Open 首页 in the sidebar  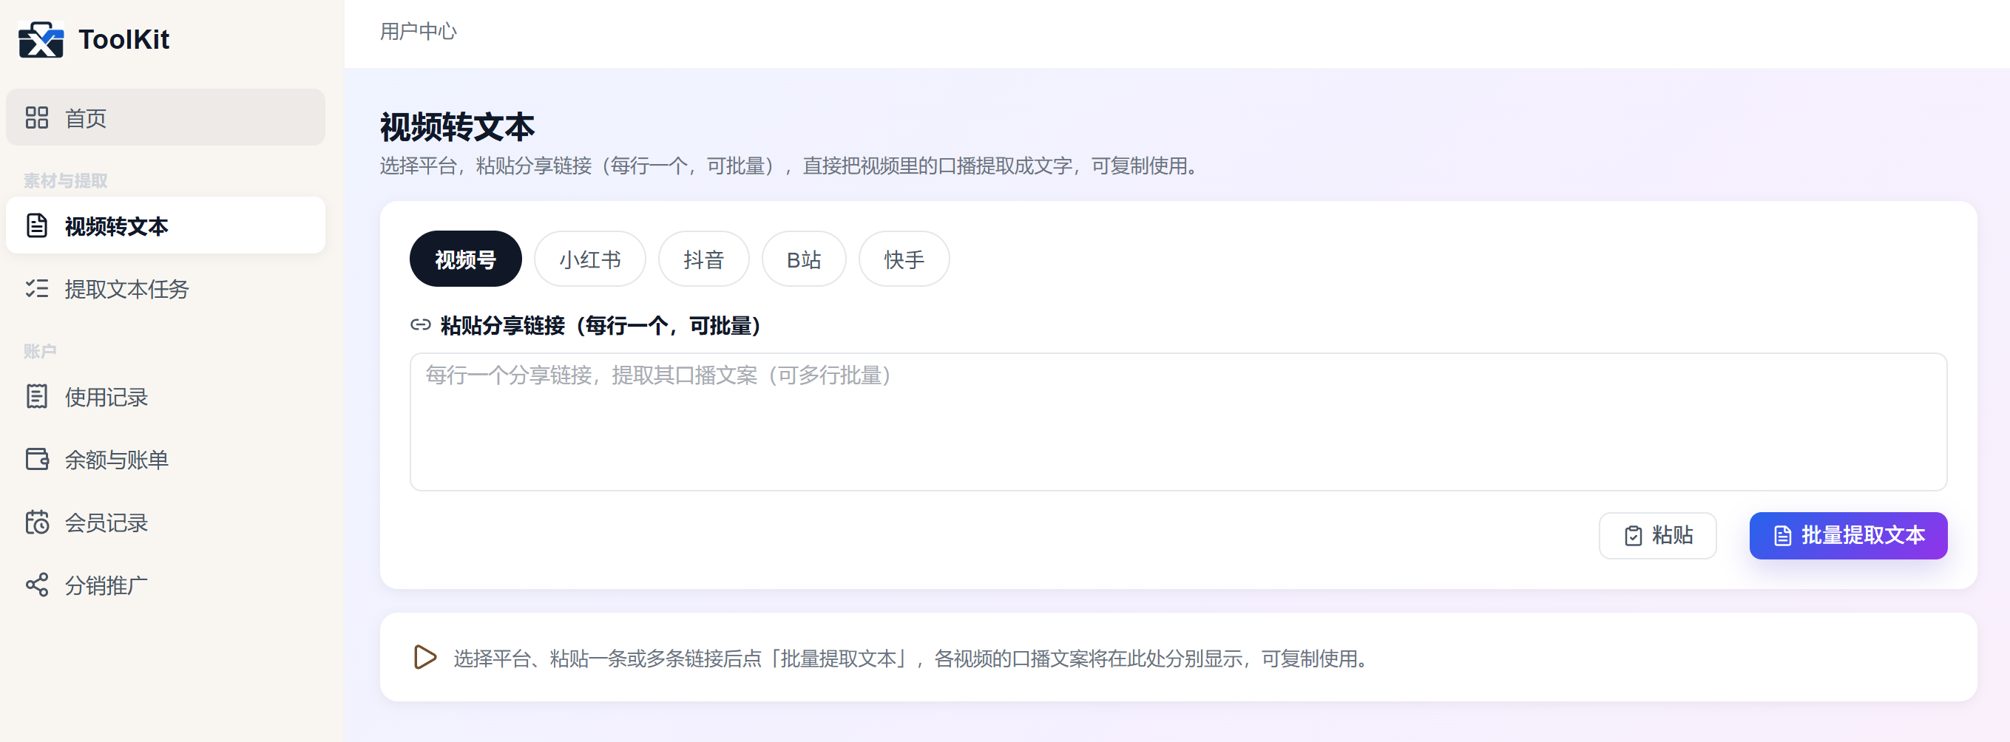pos(166,118)
